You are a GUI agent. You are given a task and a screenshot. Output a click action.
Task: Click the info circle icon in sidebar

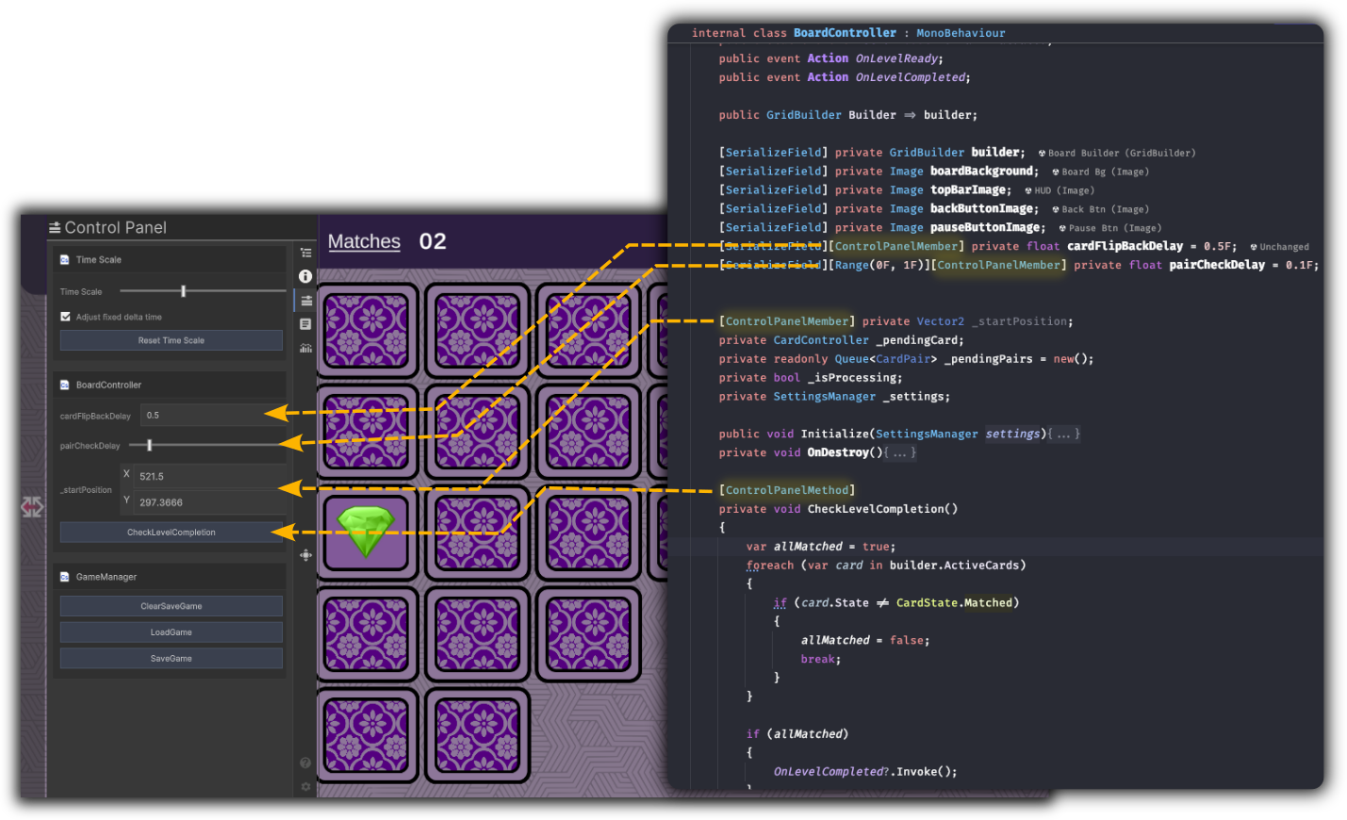click(x=305, y=276)
